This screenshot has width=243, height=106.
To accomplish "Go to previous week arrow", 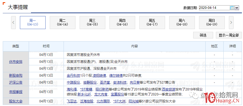I will tap(13, 22).
